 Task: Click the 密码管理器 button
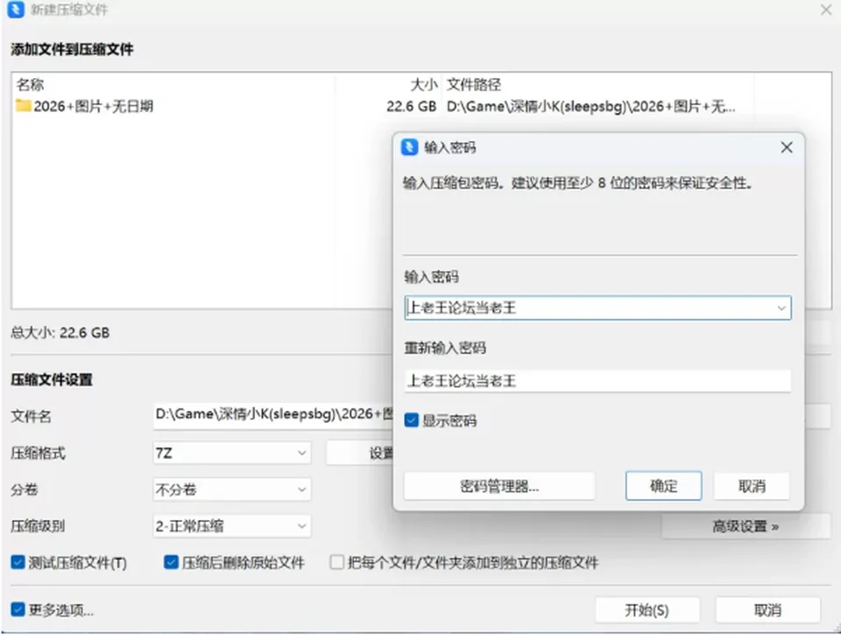point(499,486)
